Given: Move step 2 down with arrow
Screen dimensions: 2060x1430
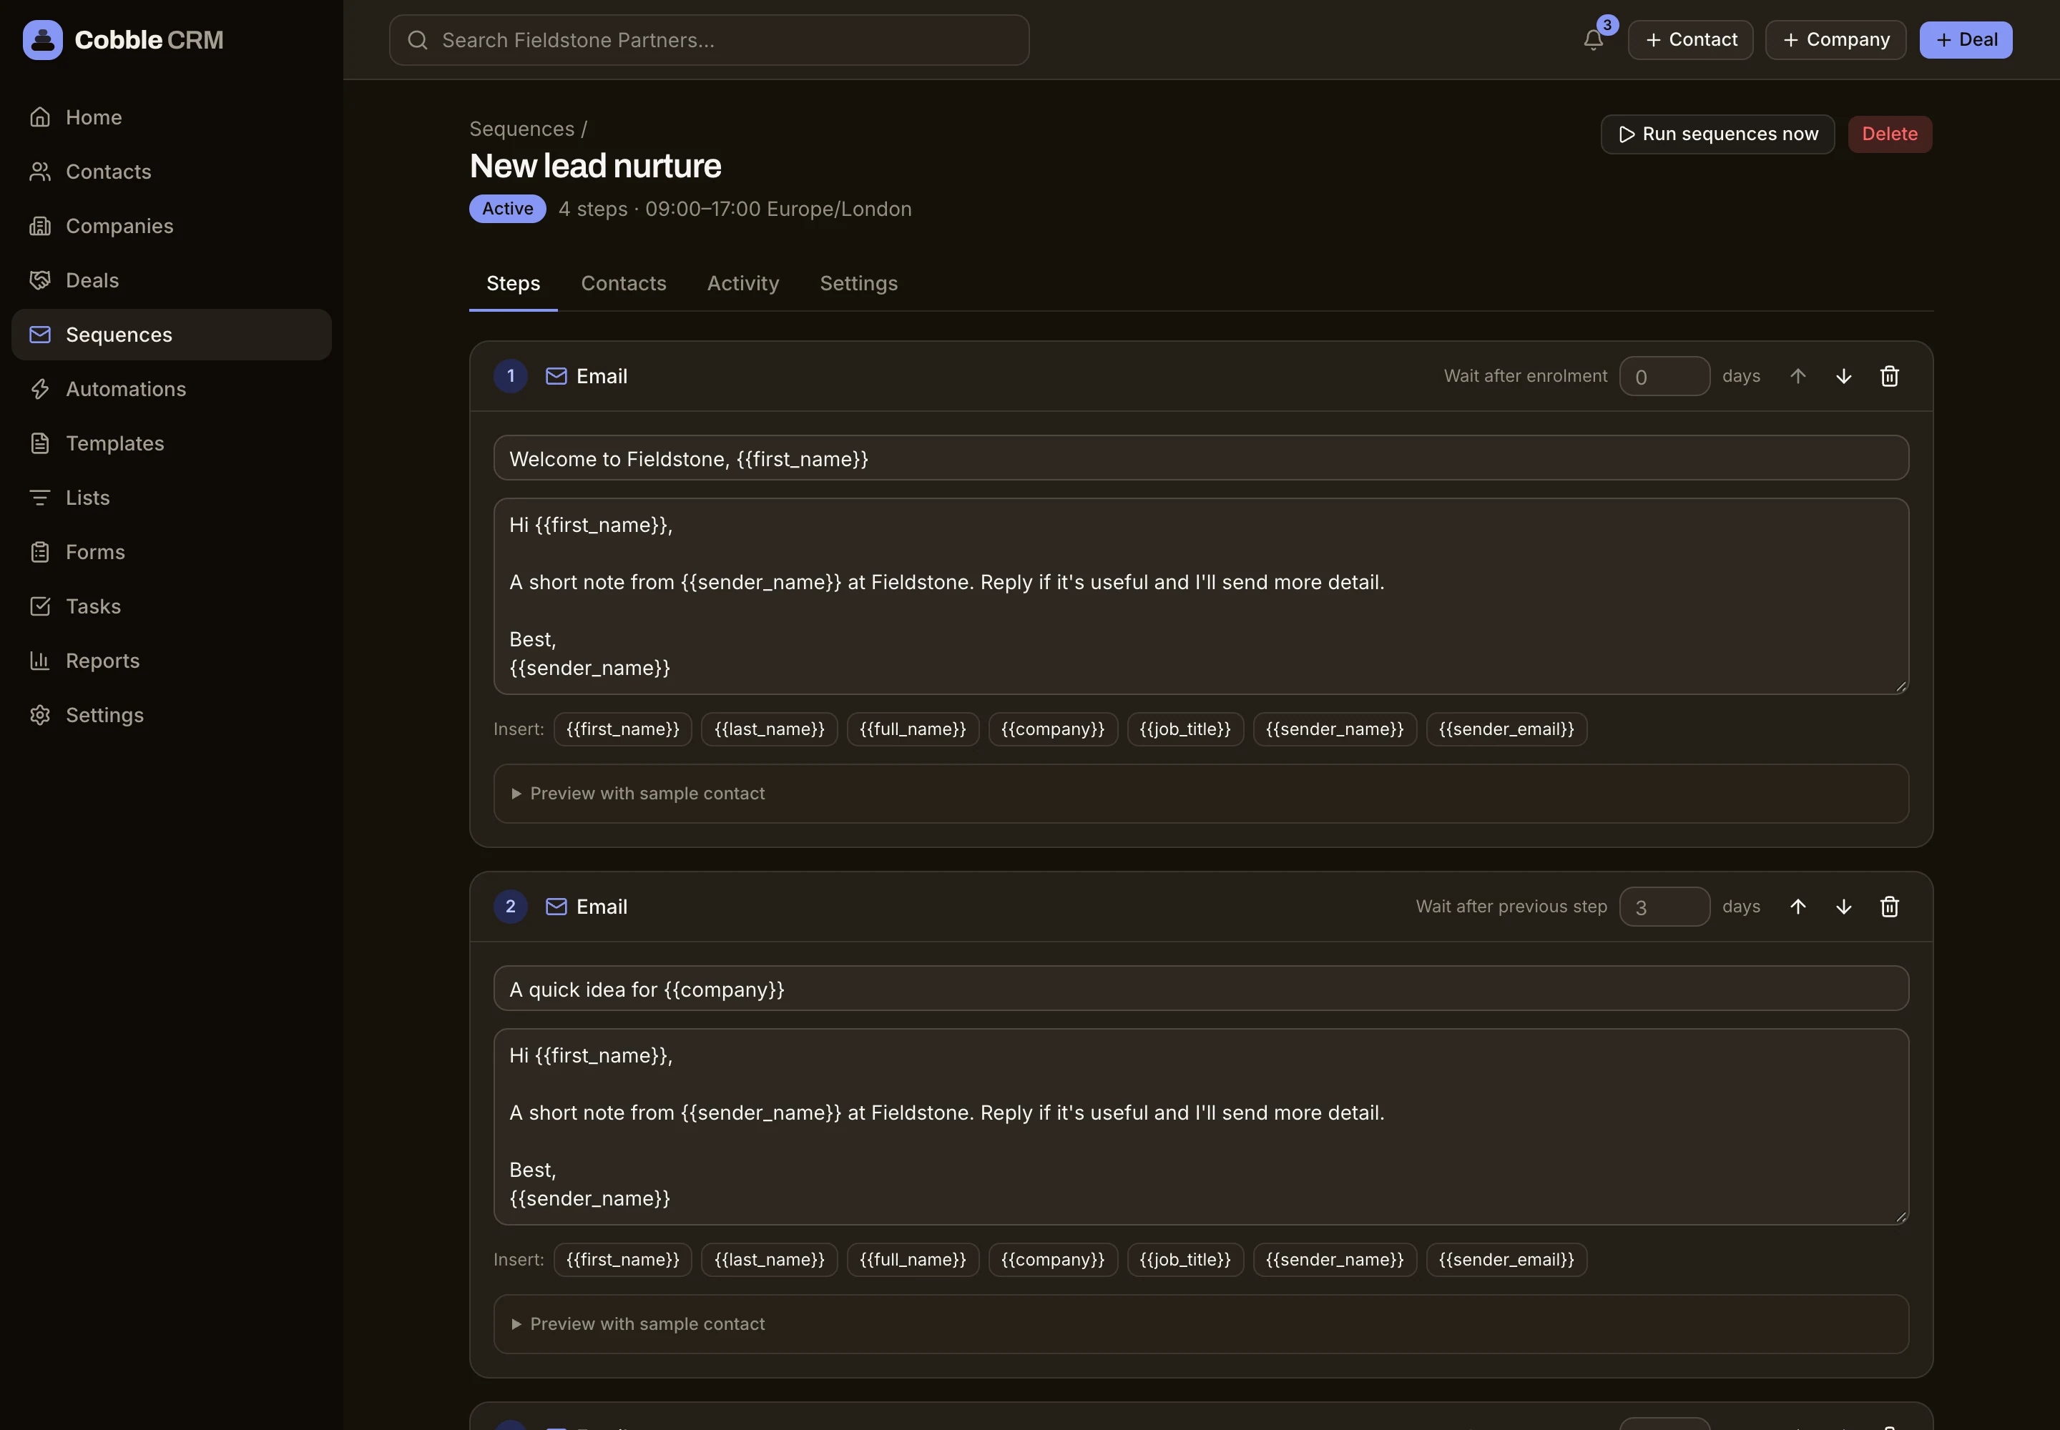Looking at the screenshot, I should 1843,907.
